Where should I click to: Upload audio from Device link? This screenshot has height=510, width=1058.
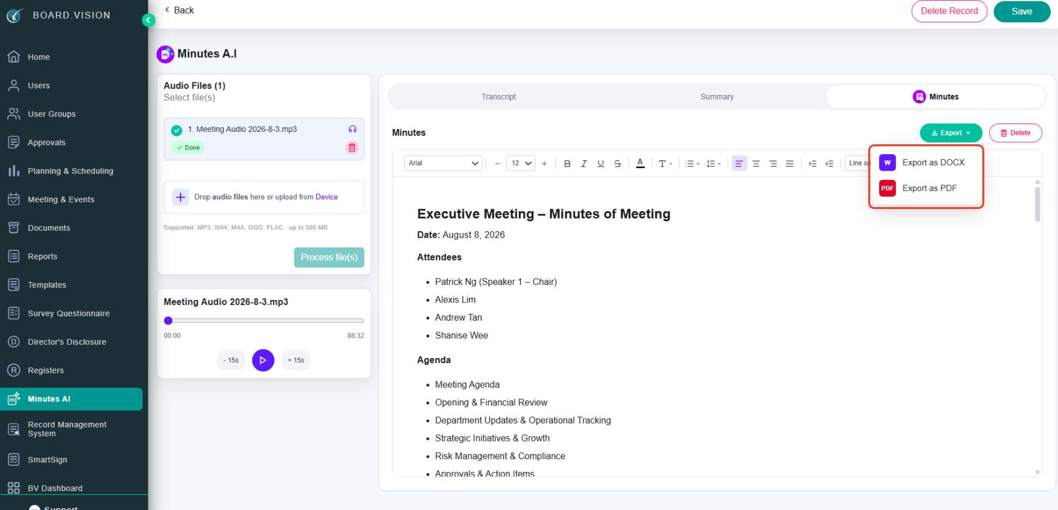click(x=327, y=197)
